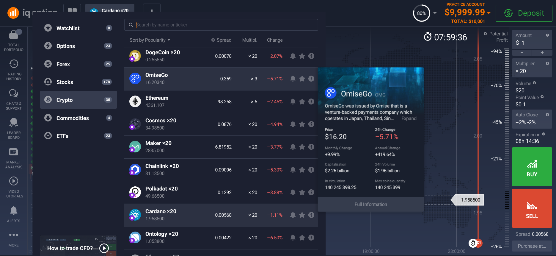556x256 pixels.
Task: Click the red SELL button
Action: [532, 208]
